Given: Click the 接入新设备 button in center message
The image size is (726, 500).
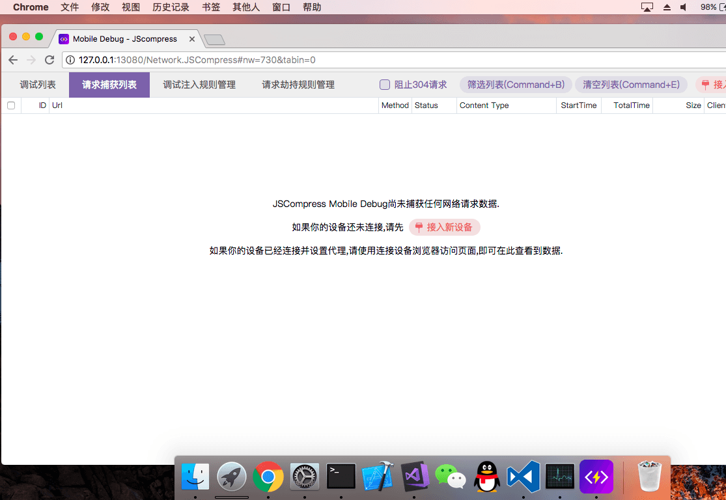Looking at the screenshot, I should pyautogui.click(x=445, y=227).
